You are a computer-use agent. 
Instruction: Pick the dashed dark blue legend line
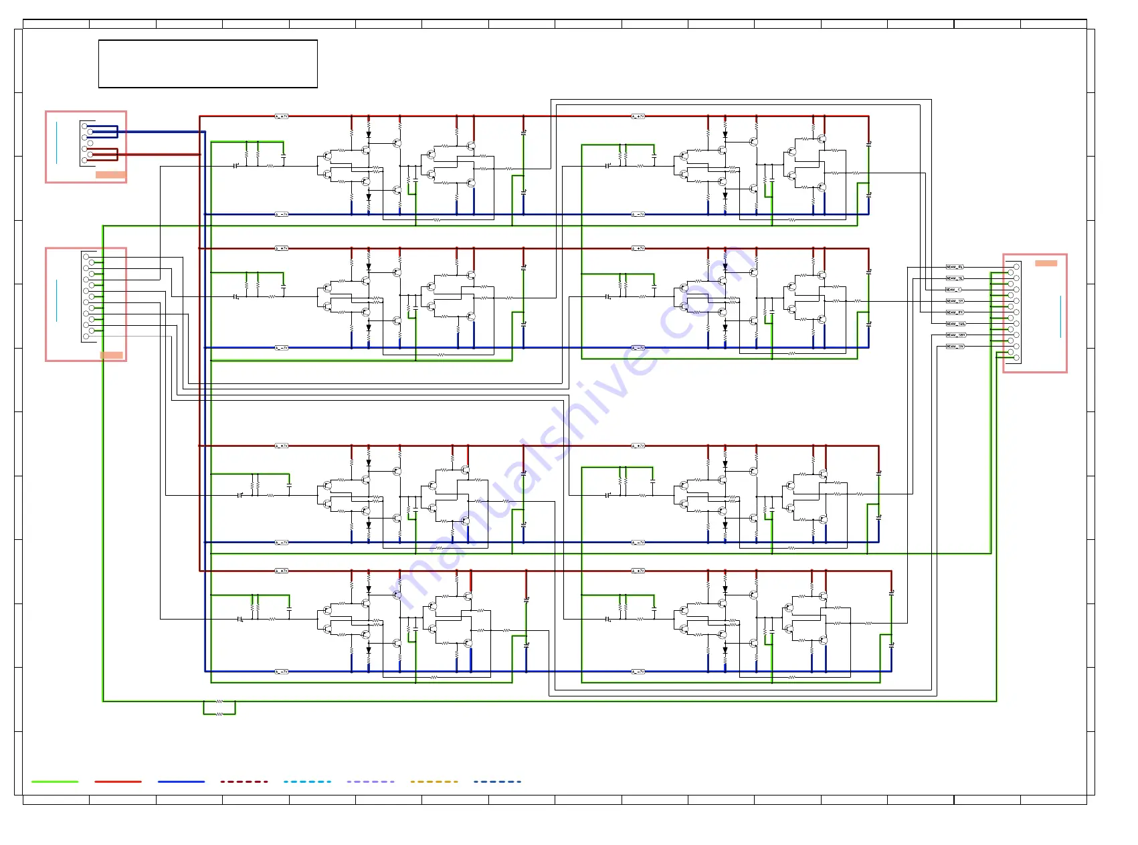click(497, 781)
